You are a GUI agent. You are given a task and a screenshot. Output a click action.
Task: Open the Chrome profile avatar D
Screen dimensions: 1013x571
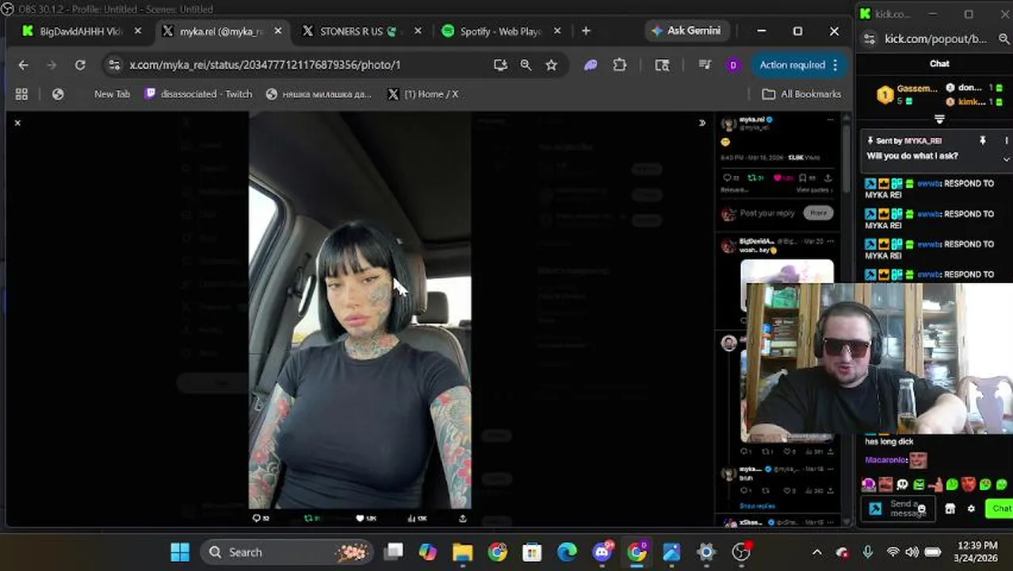(x=732, y=65)
